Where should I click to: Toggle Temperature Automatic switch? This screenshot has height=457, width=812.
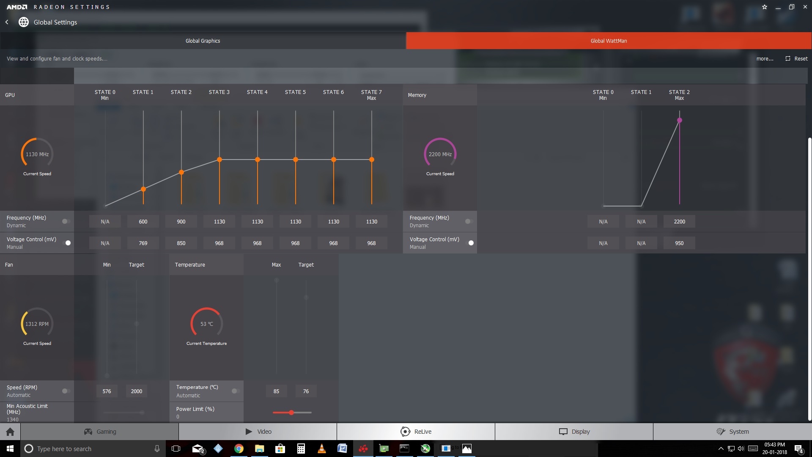click(x=236, y=391)
